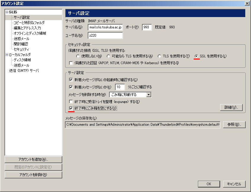Click the 詳細 button
Screen dimensions: 251x192
(231, 107)
